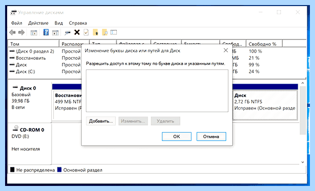Open the Файл menu
Image resolution: width=315 pixels, height=191 pixels.
point(16,23)
